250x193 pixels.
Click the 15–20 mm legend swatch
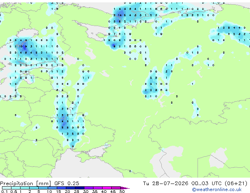[61, 188]
